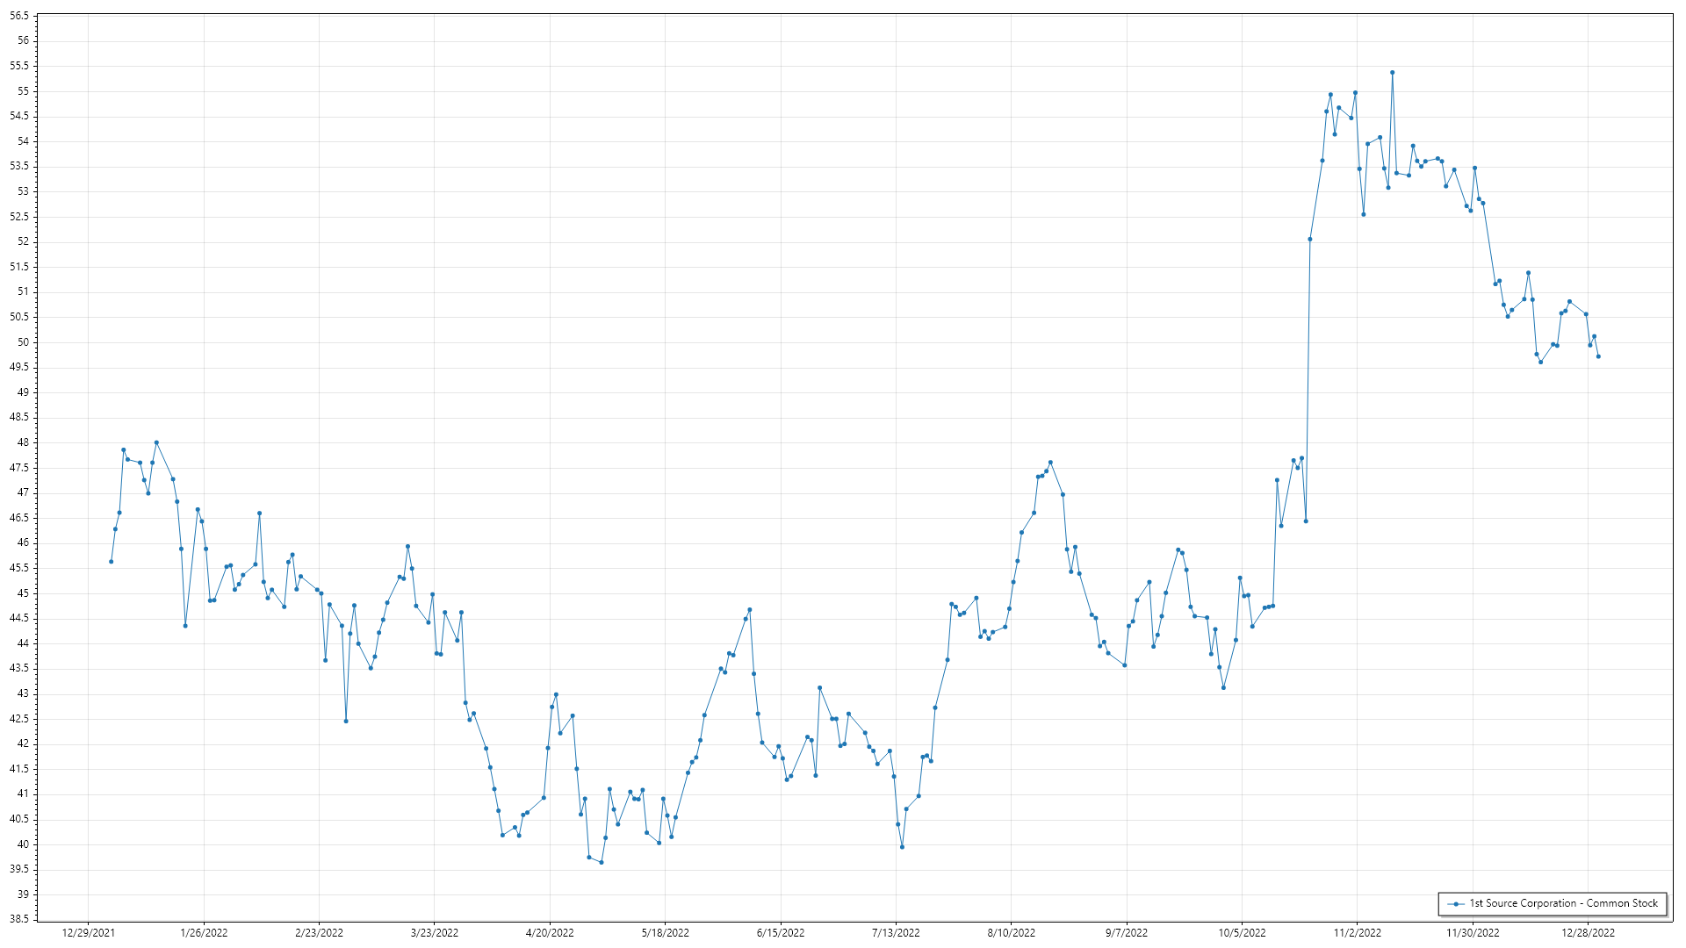
Task: Click the lowest data point on the chart
Action: (602, 863)
